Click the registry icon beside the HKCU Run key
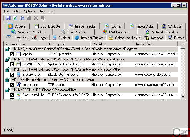 tap(8, 80)
